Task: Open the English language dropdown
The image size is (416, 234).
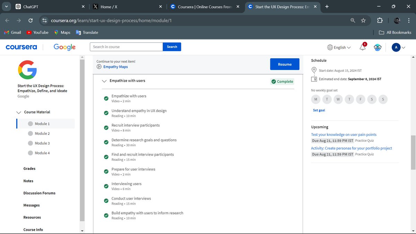Action: (x=339, y=47)
